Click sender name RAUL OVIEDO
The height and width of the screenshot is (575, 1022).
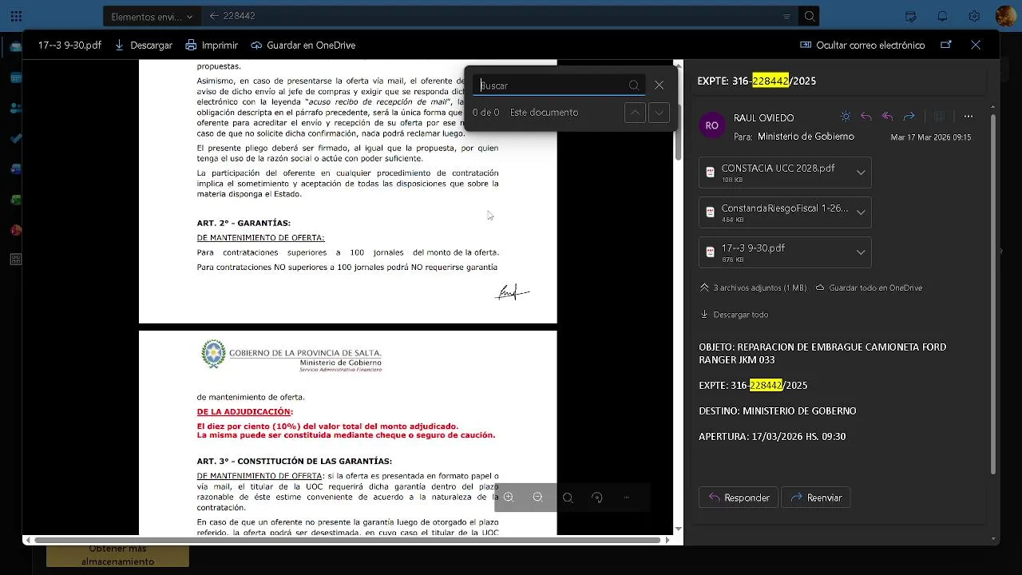(x=763, y=118)
